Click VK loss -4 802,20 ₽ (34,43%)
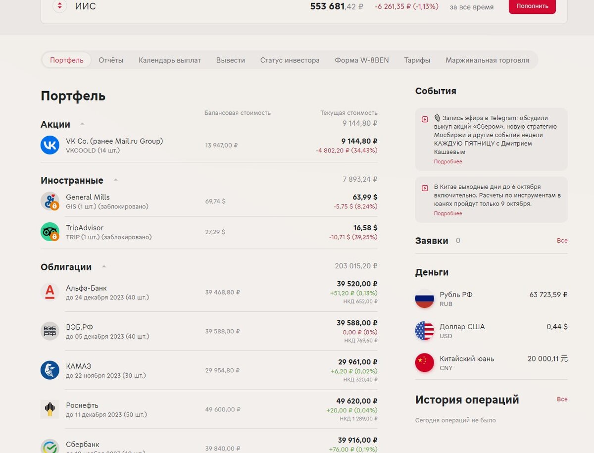The height and width of the screenshot is (453, 594). [346, 151]
